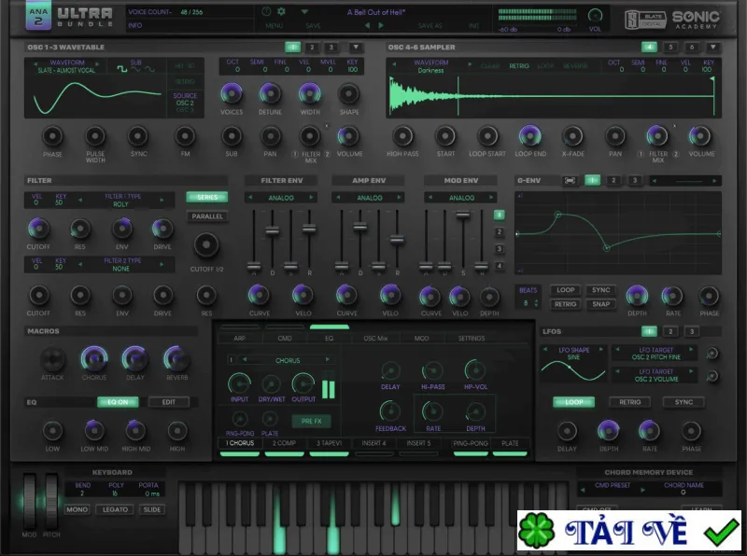Adjust the Amp Env decay slider
The image size is (747, 556).
coord(360,227)
